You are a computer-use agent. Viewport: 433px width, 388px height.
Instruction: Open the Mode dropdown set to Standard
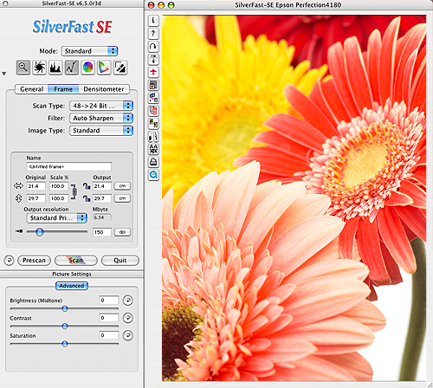[89, 51]
